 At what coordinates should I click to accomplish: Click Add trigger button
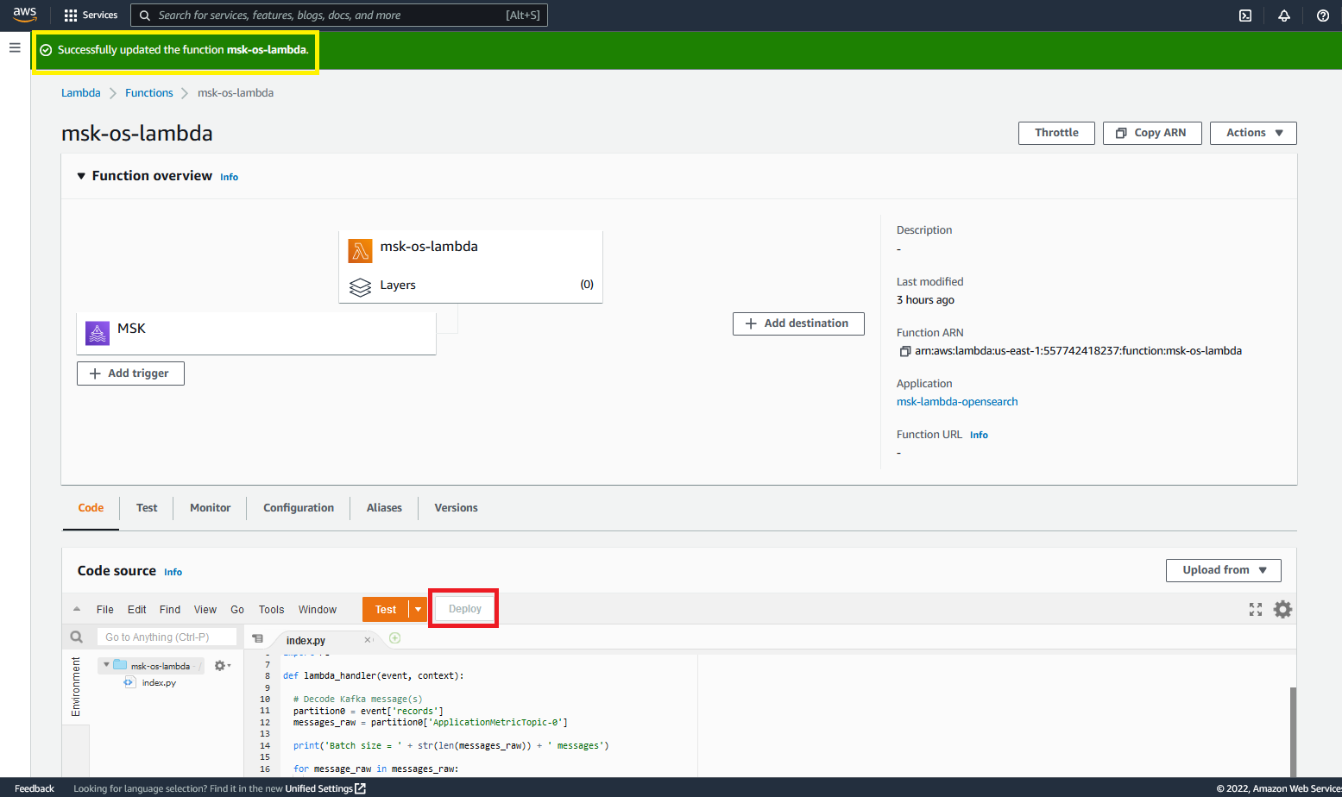coord(130,373)
